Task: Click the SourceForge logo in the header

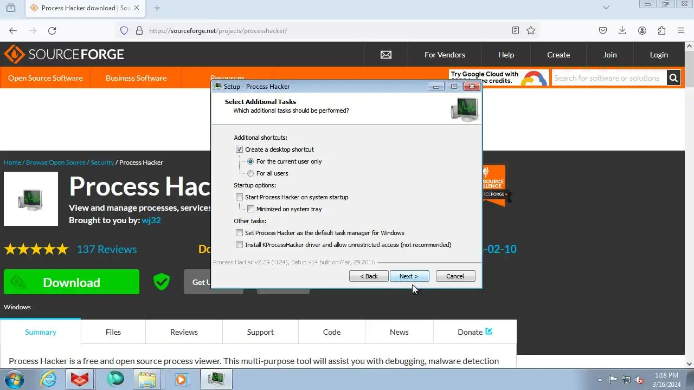Action: (64, 54)
